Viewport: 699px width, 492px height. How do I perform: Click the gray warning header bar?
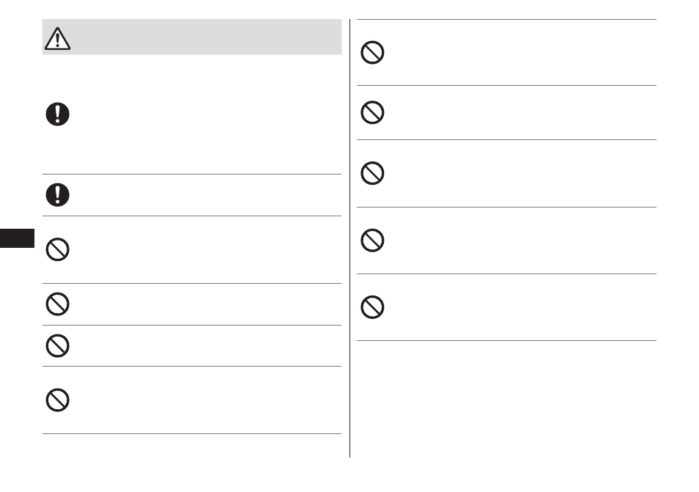tap(192, 37)
